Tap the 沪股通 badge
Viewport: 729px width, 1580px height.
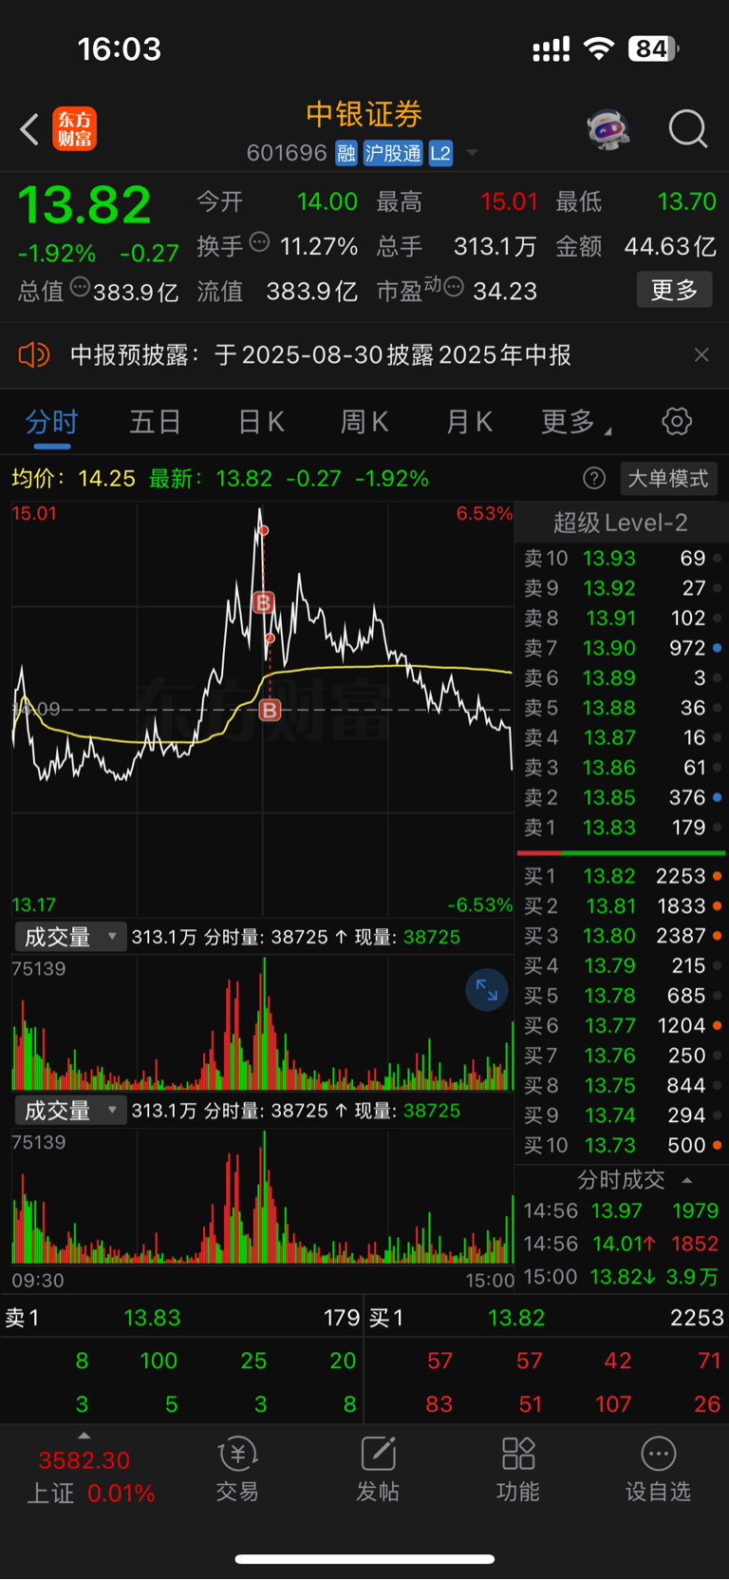(393, 153)
